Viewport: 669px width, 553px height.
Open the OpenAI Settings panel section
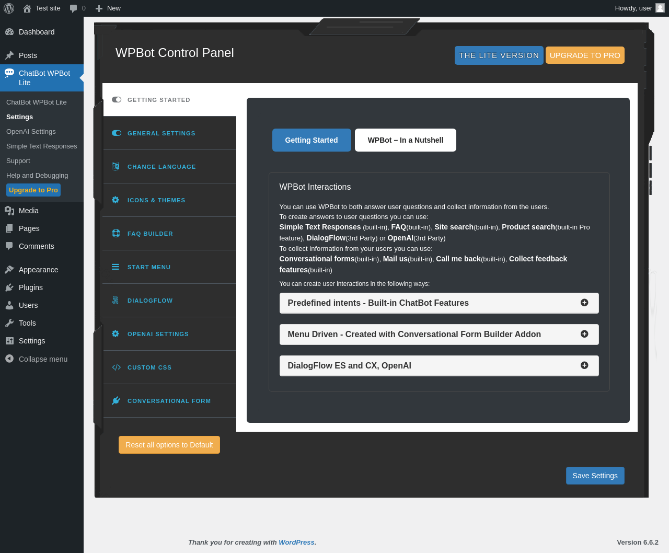click(x=170, y=334)
